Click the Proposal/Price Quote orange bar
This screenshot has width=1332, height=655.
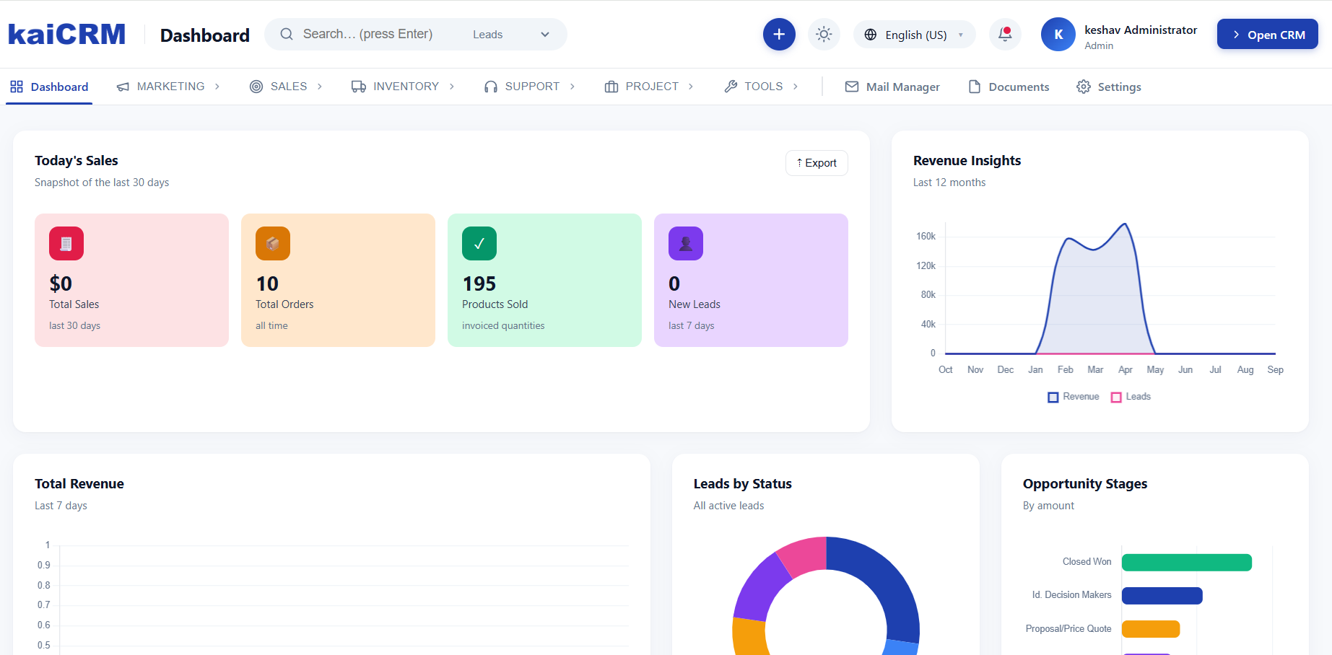1151,629
